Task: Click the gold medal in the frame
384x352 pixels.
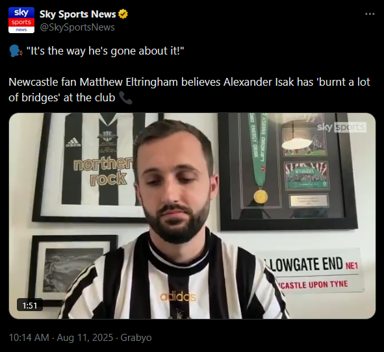Action: [x=261, y=197]
